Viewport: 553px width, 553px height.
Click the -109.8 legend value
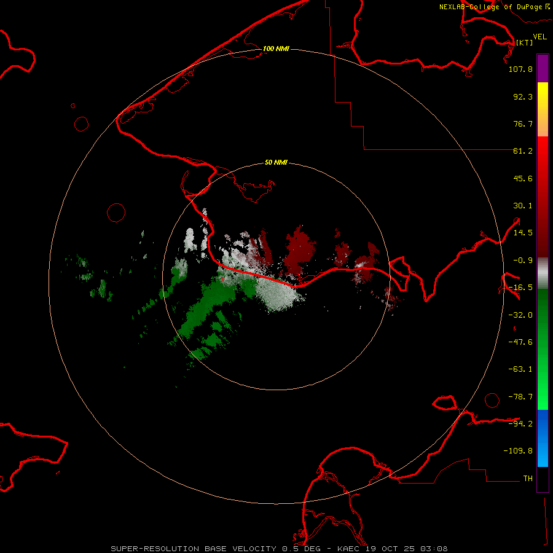click(518, 451)
